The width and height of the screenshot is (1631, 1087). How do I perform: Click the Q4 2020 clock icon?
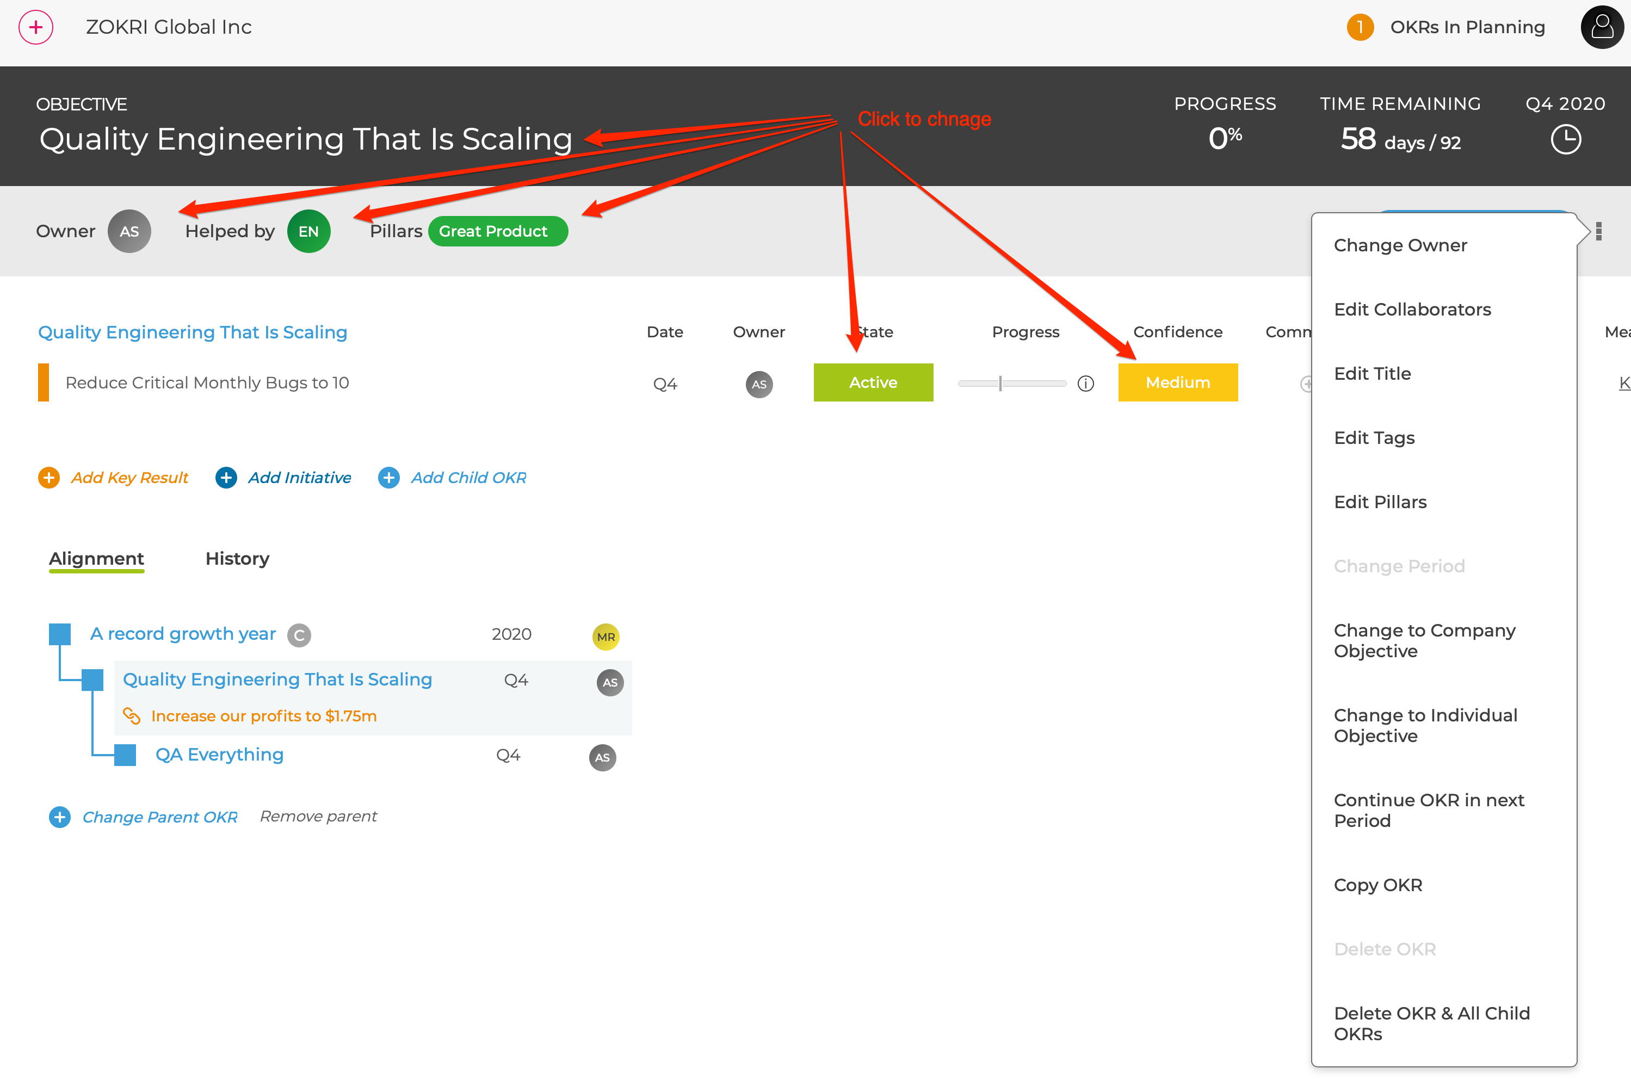pyautogui.click(x=1565, y=139)
